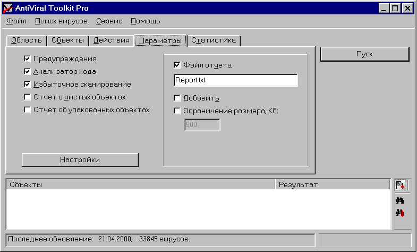Click the Последнее обновление status text
Viewport: 417px width, 252px height.
click(99, 239)
